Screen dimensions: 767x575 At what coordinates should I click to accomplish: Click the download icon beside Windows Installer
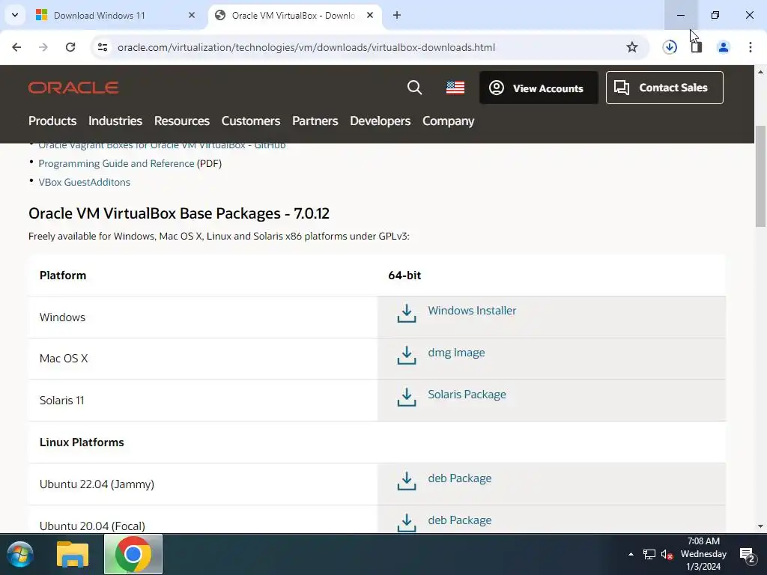coord(407,314)
